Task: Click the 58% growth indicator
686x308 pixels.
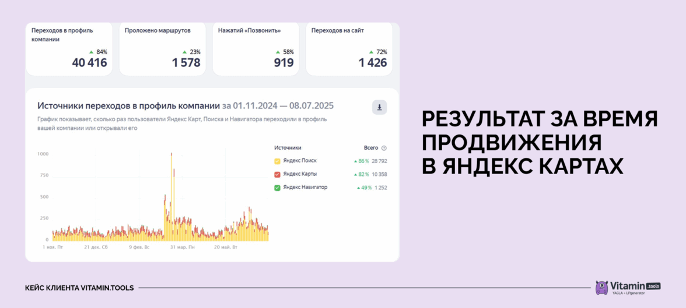Action: tap(285, 52)
